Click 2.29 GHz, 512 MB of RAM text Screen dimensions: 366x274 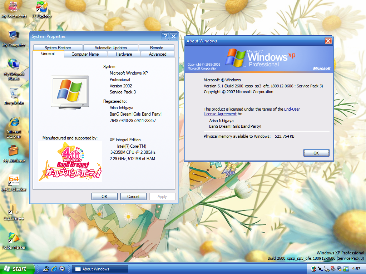click(132, 159)
